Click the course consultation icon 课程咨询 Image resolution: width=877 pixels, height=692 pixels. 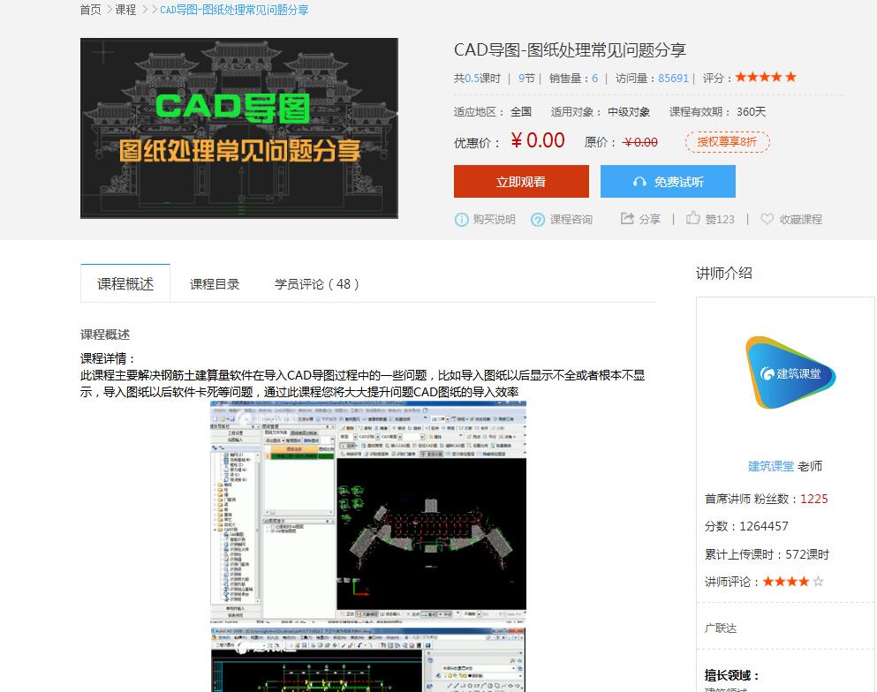point(538,220)
